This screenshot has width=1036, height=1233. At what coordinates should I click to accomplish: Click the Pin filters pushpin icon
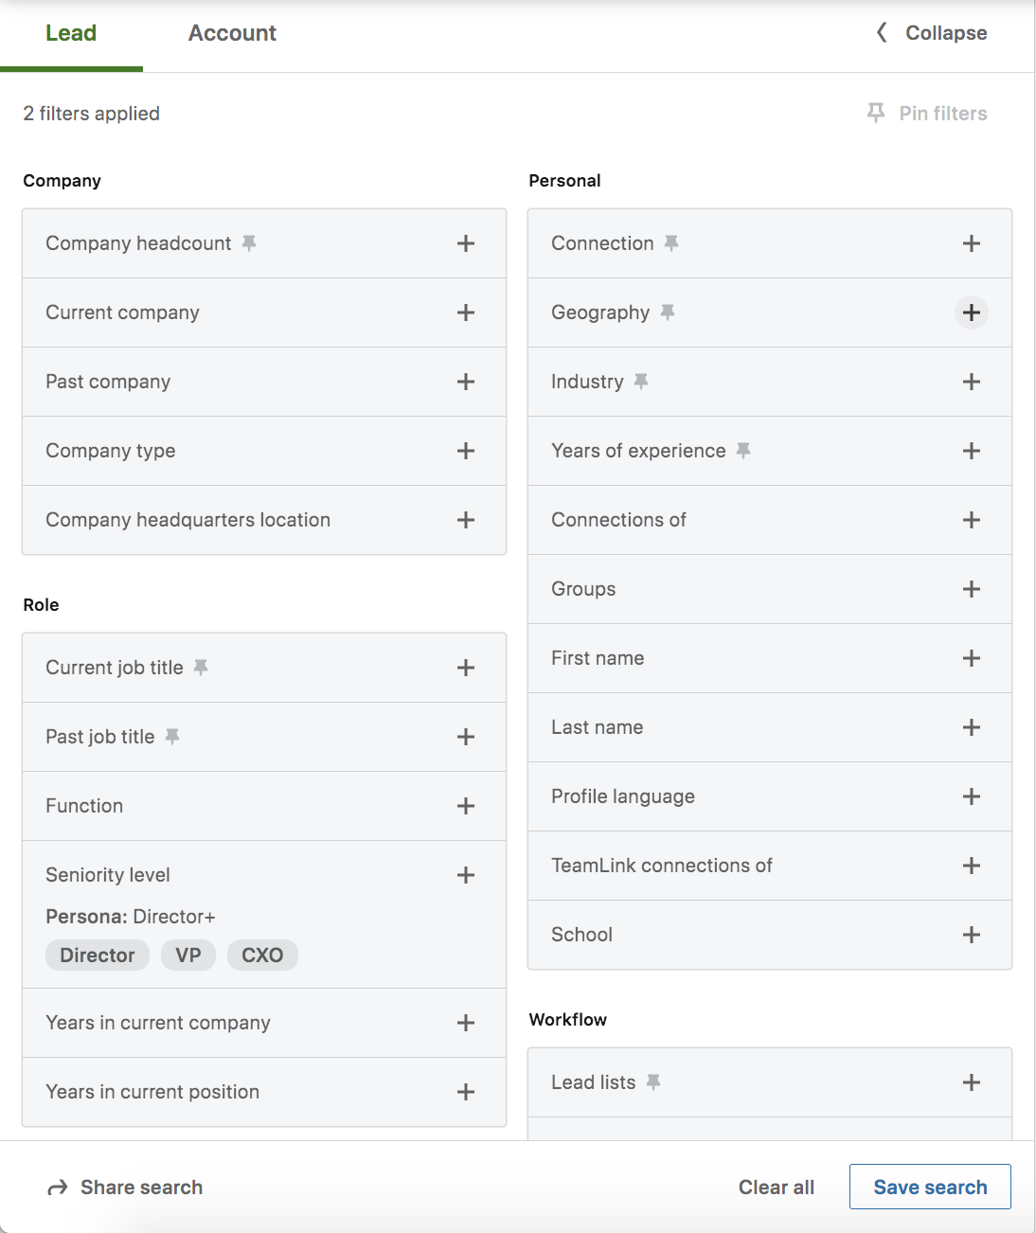[x=876, y=114]
